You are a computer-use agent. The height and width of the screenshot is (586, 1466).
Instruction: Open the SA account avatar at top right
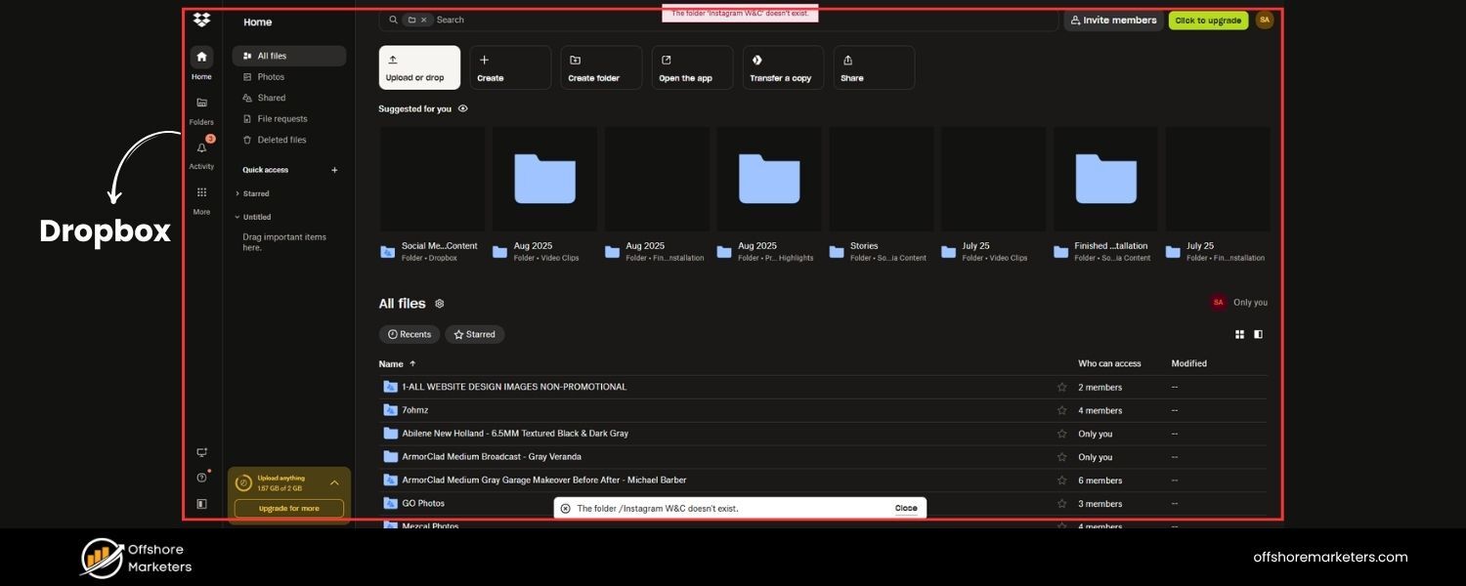[x=1263, y=19]
